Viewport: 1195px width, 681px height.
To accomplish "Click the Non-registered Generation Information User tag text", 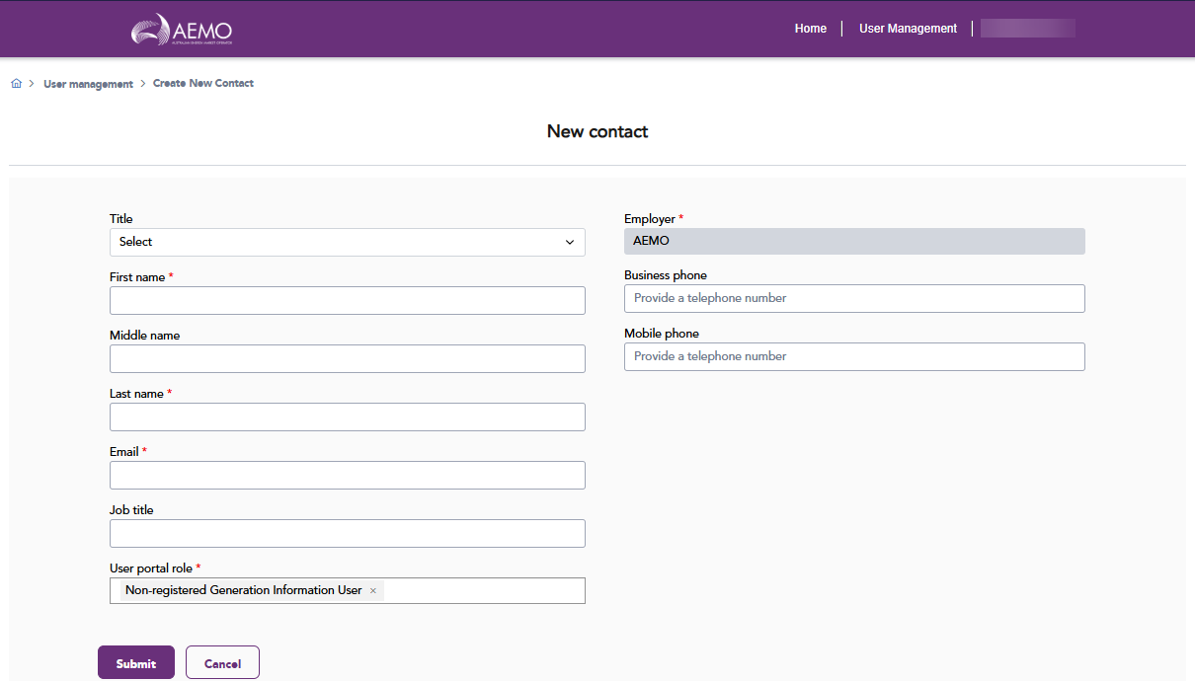I will (244, 590).
